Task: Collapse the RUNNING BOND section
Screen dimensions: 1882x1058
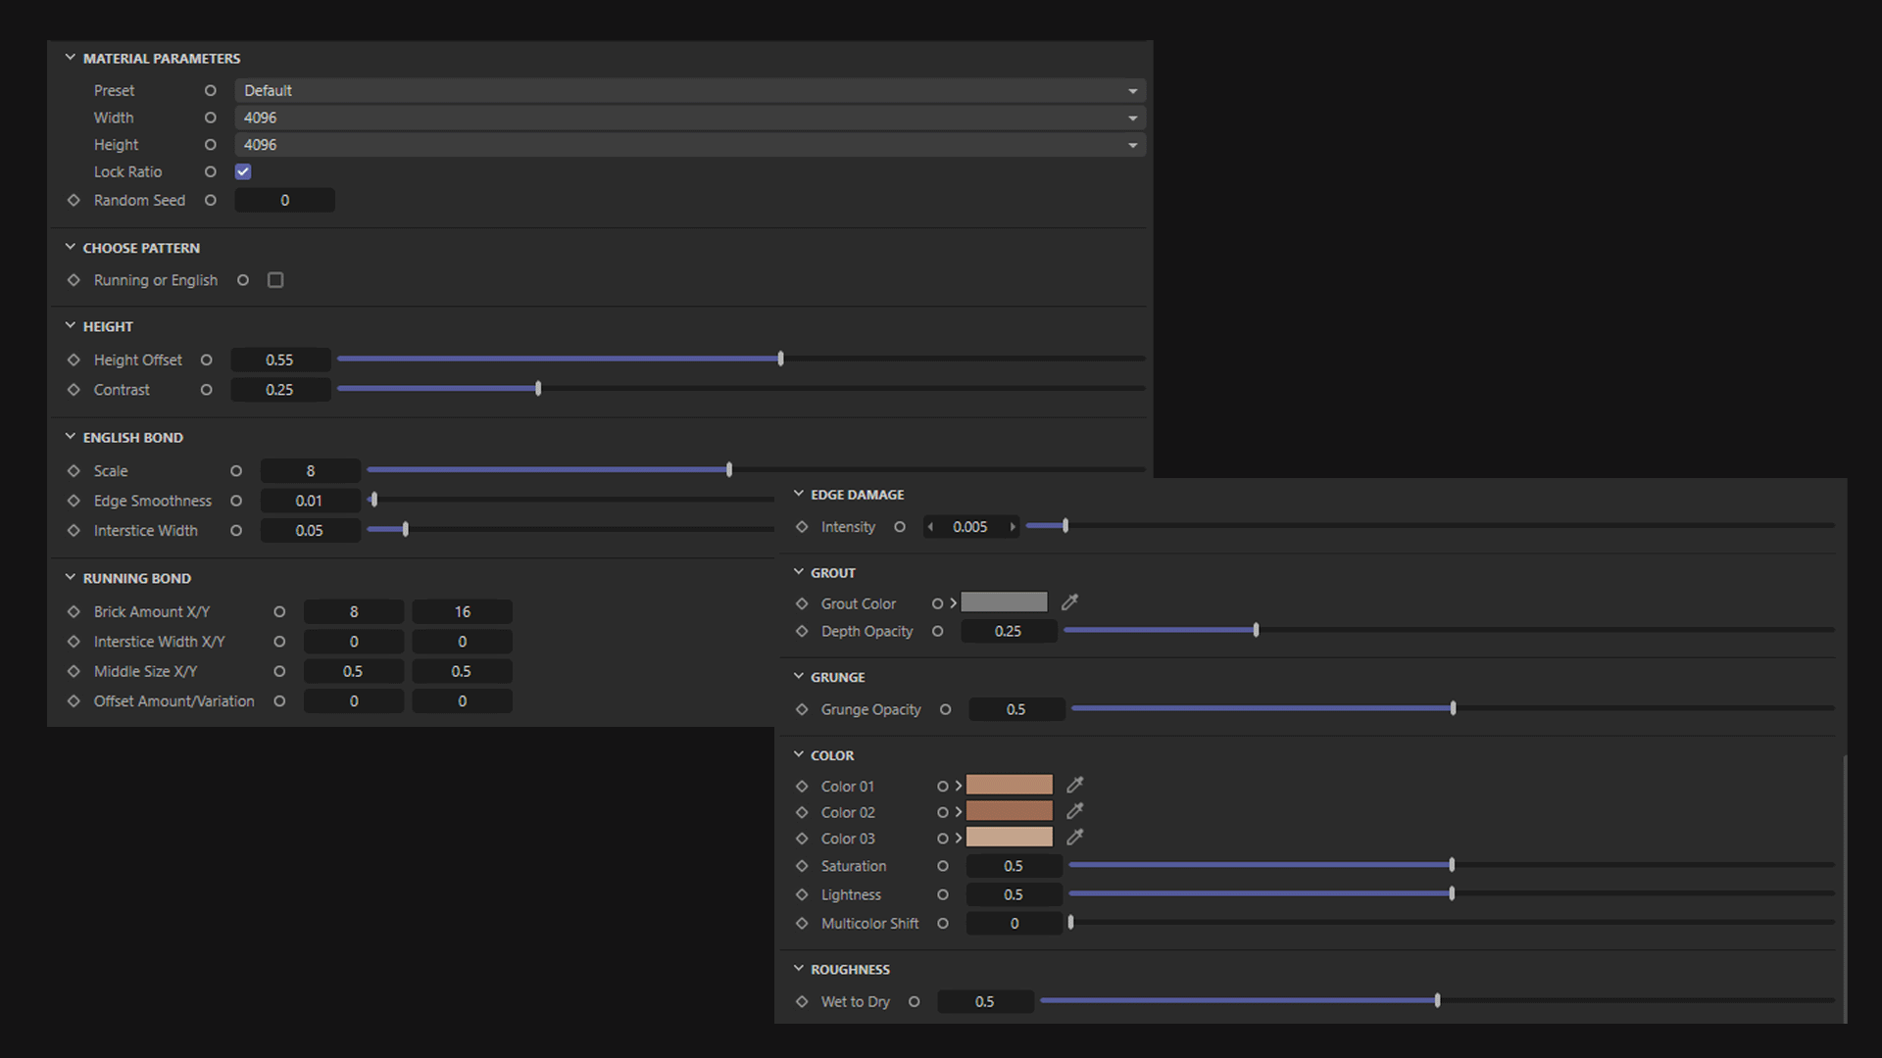Action: [x=70, y=578]
